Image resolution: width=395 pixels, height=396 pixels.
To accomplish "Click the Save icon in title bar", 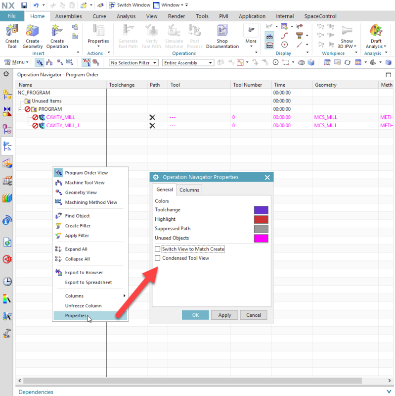I will click(x=24, y=5).
